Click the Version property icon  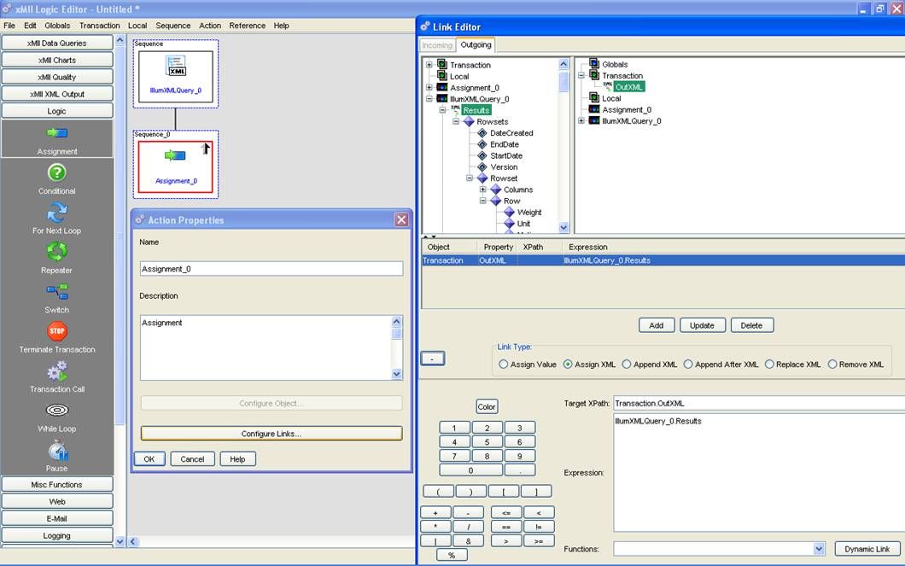point(482,166)
